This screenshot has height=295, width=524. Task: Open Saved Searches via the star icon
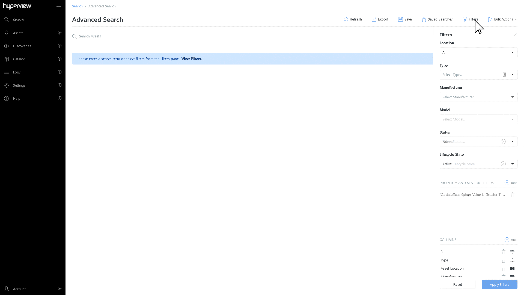click(x=424, y=19)
